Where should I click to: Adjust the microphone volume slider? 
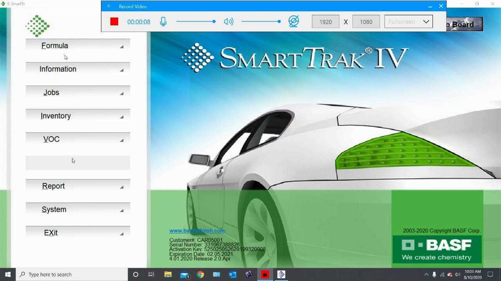tap(196, 21)
